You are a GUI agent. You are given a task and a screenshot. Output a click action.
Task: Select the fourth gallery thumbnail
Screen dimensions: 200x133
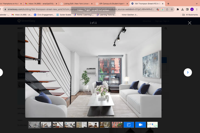[70, 125]
